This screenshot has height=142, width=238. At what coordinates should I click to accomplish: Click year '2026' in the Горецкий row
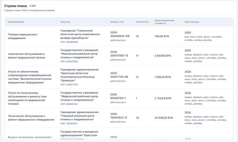[188, 112]
